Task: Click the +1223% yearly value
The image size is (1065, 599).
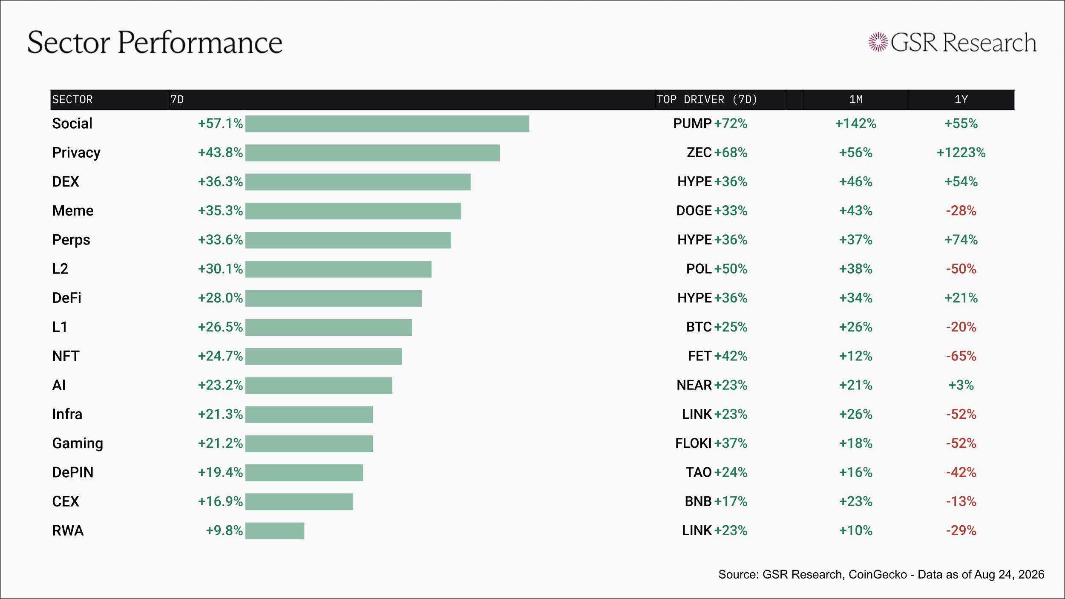Action: pos(961,153)
